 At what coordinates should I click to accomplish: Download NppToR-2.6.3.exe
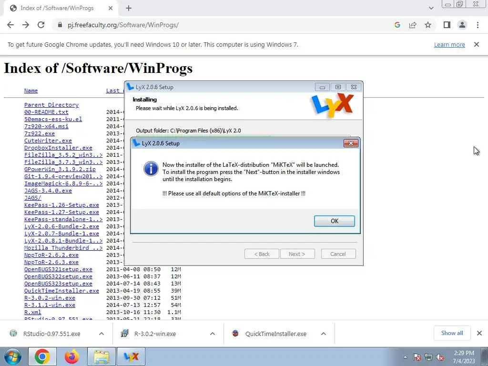tap(51, 263)
